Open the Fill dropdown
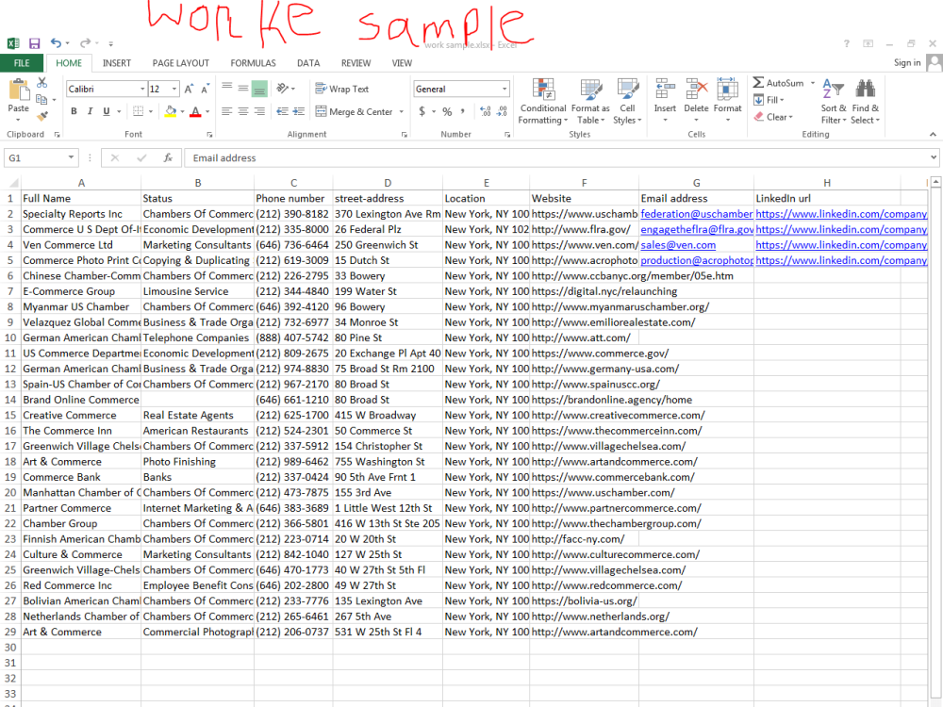The image size is (943, 707). click(x=769, y=100)
